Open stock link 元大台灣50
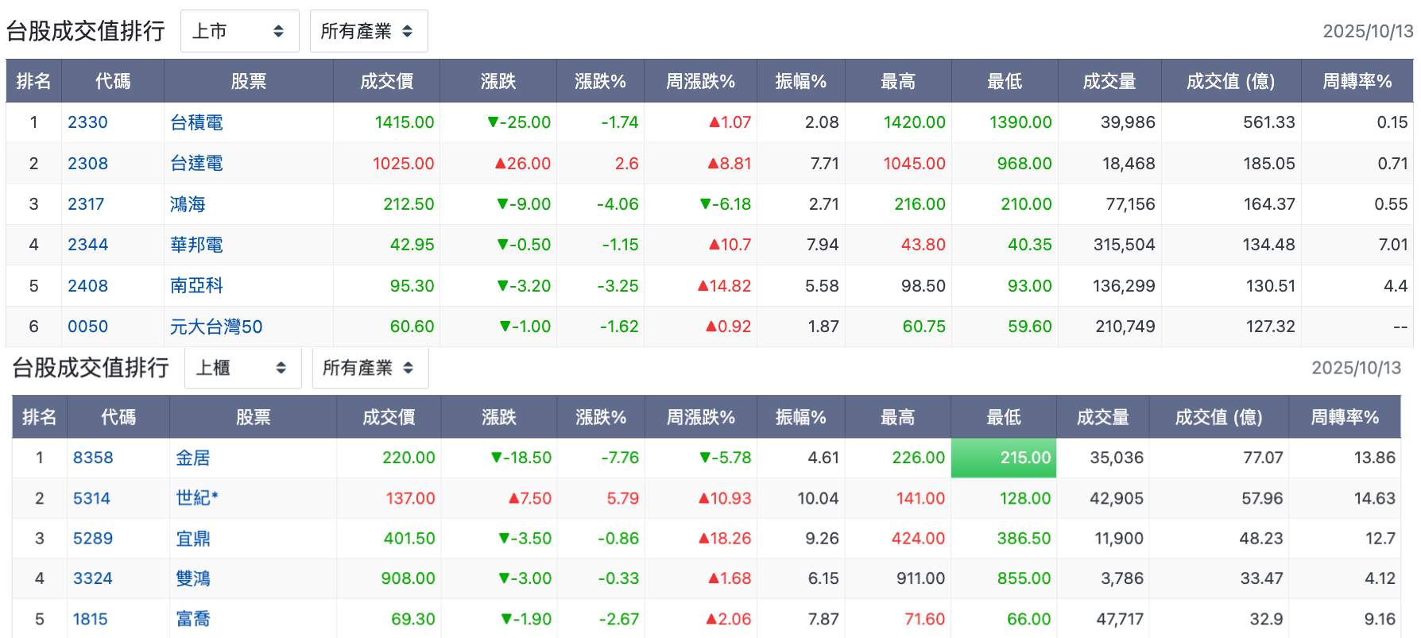This screenshot has width=1421, height=638. pyautogui.click(x=216, y=327)
